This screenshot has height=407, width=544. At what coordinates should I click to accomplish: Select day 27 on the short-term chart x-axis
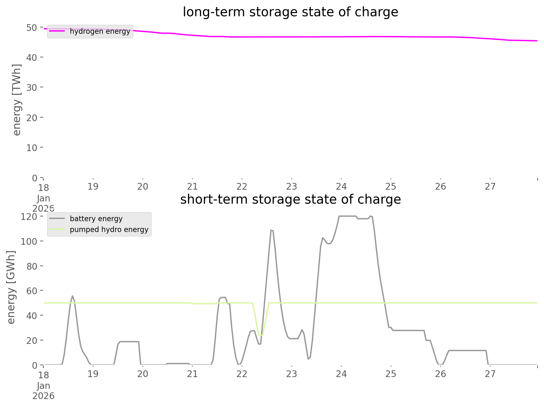click(490, 374)
